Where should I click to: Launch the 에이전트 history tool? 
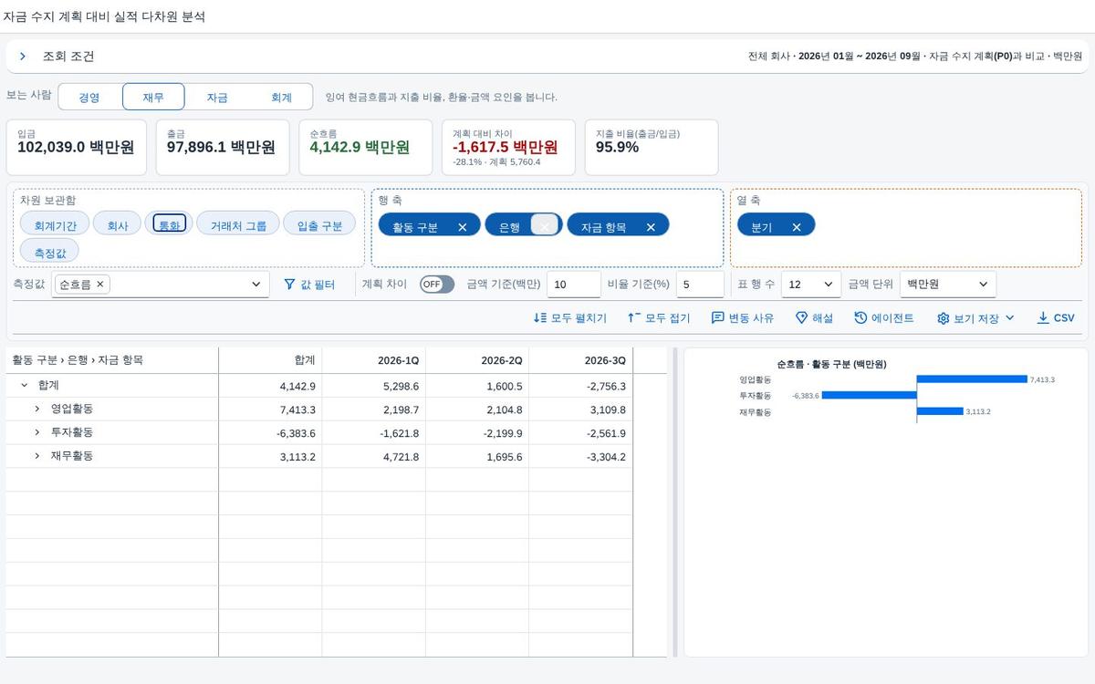pyautogui.click(x=884, y=318)
